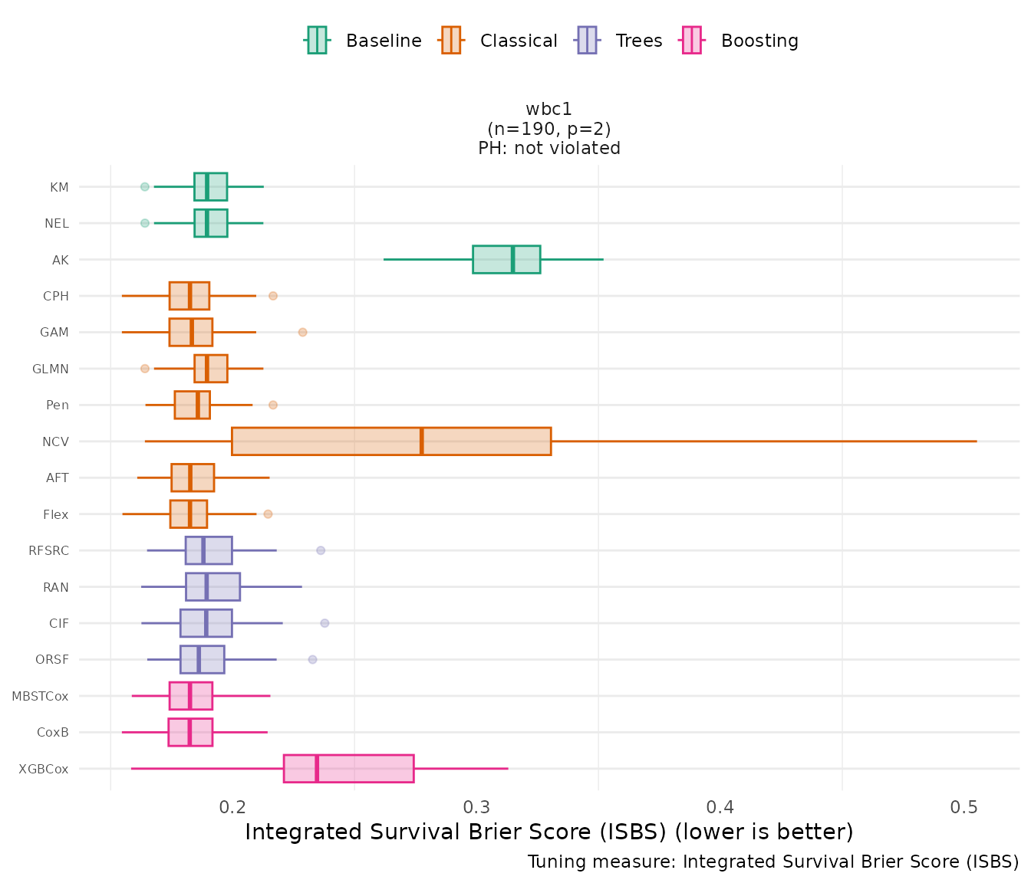Click the KM outlier point
Viewport: 1031px width, 883px height.
pos(145,187)
